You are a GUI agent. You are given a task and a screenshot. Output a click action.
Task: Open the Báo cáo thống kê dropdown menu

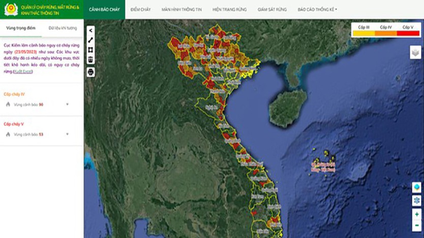pyautogui.click(x=317, y=10)
